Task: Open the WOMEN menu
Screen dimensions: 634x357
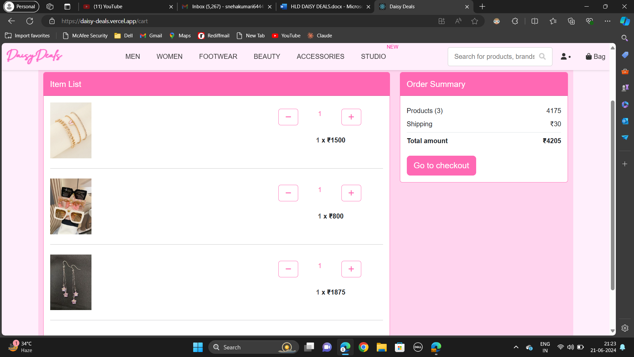Action: pos(169,57)
